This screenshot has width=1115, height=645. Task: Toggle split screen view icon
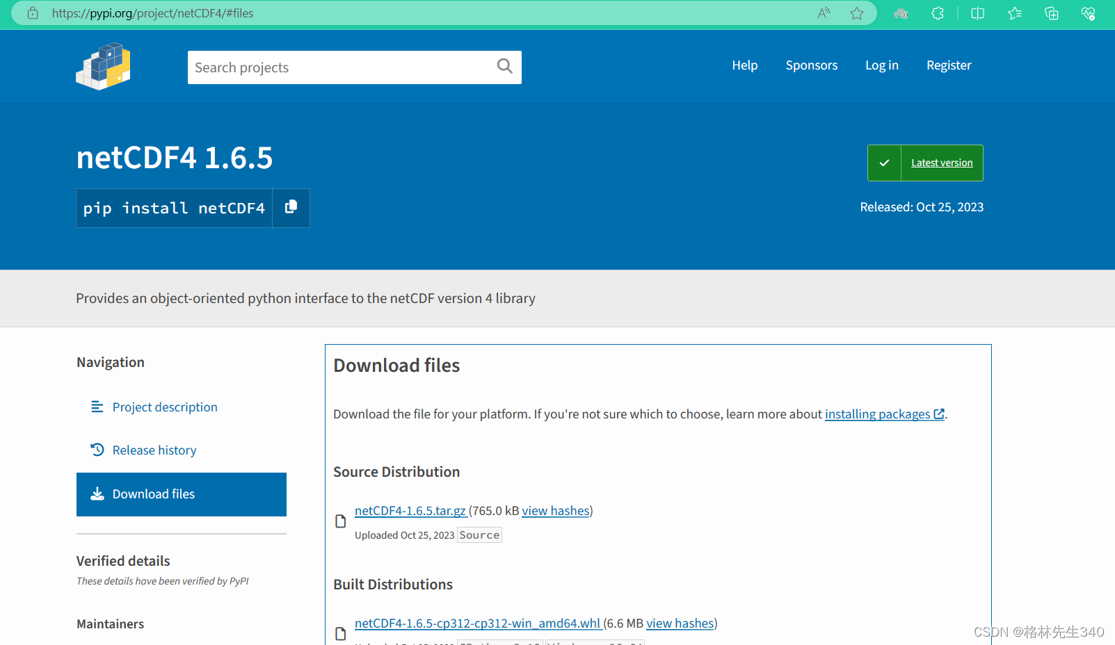(977, 13)
